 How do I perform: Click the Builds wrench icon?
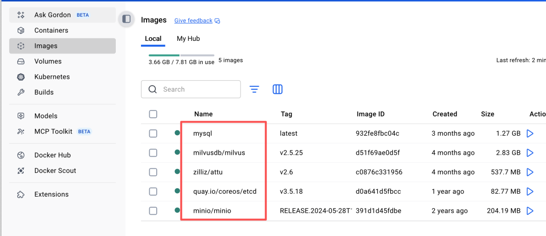click(21, 92)
